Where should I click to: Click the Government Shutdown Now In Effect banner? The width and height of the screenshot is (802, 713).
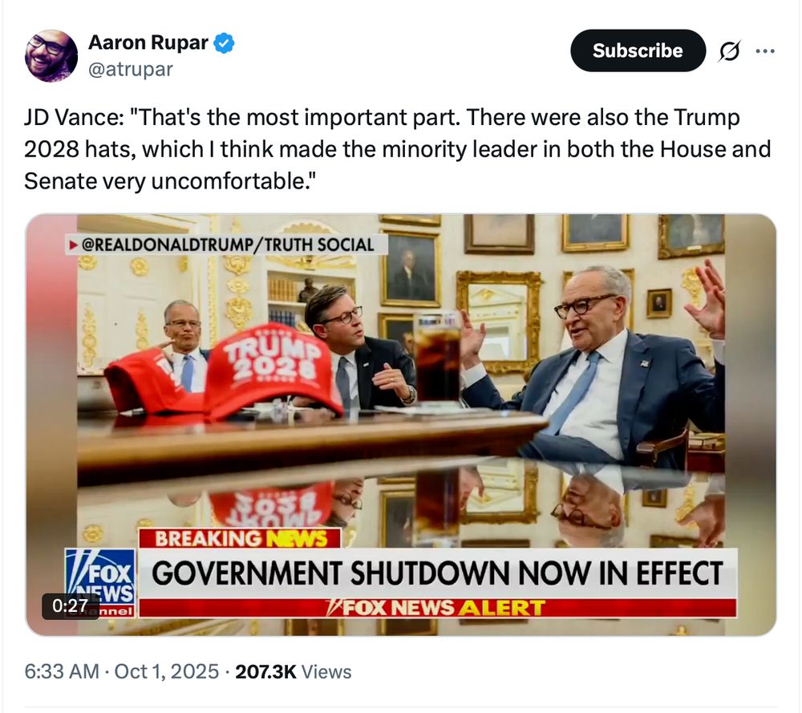(x=438, y=573)
